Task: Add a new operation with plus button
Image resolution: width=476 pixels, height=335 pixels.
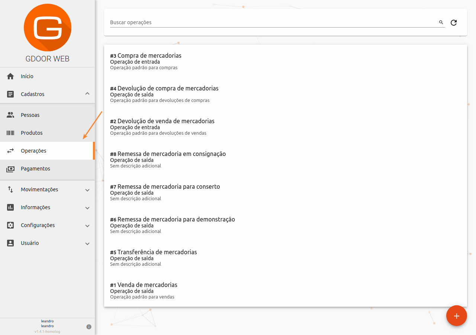Action: 457,316
